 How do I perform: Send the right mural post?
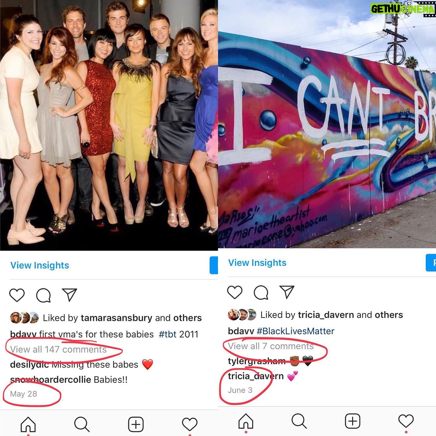tap(287, 292)
